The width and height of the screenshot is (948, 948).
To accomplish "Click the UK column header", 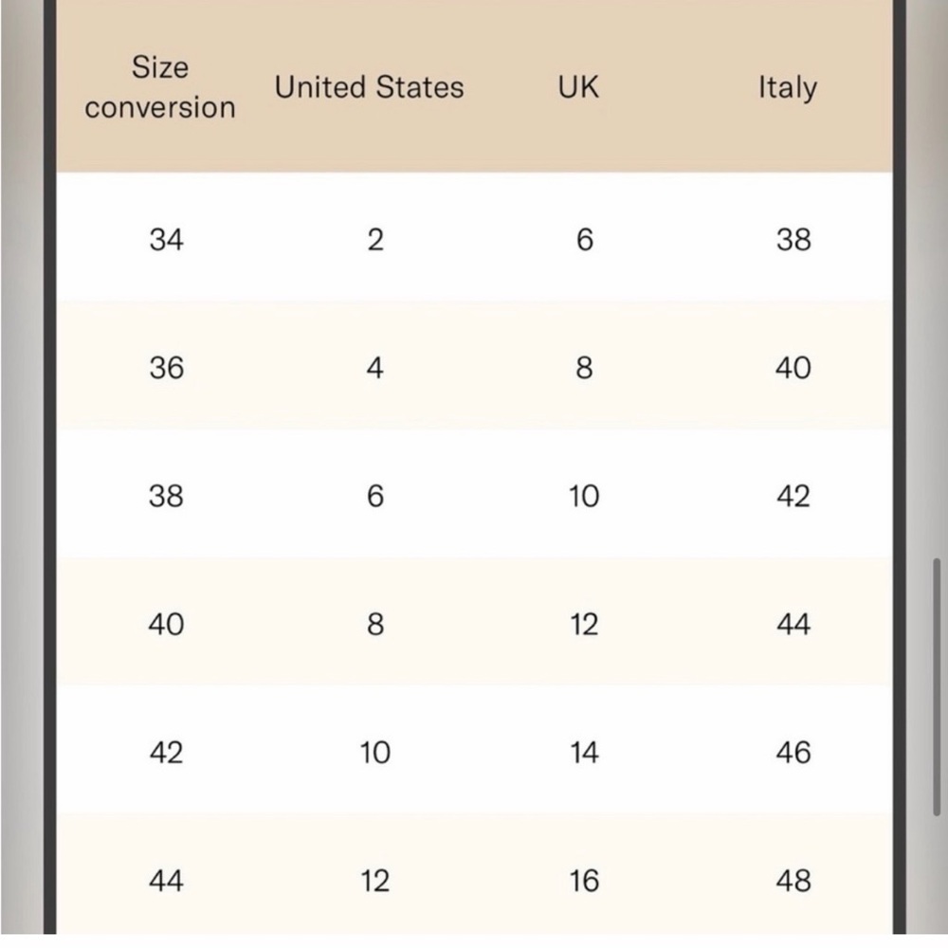I will point(578,87).
